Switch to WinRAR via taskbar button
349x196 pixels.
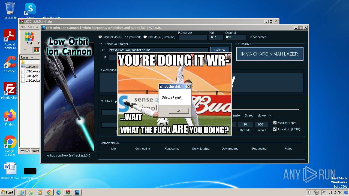(68, 192)
